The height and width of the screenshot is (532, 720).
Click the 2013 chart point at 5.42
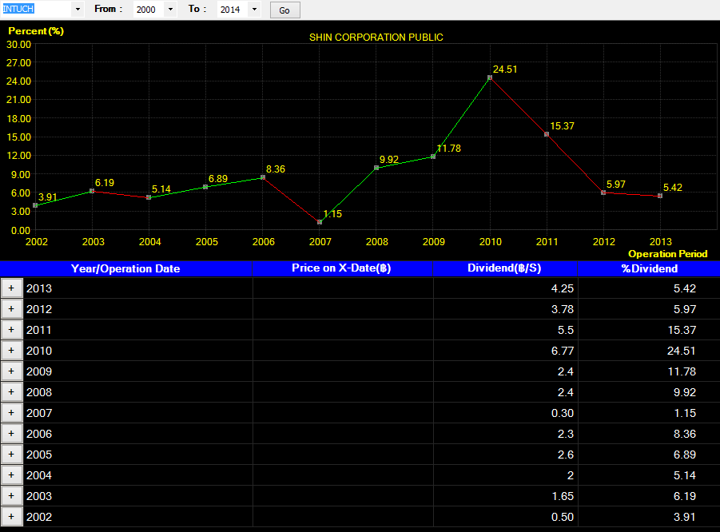click(660, 196)
